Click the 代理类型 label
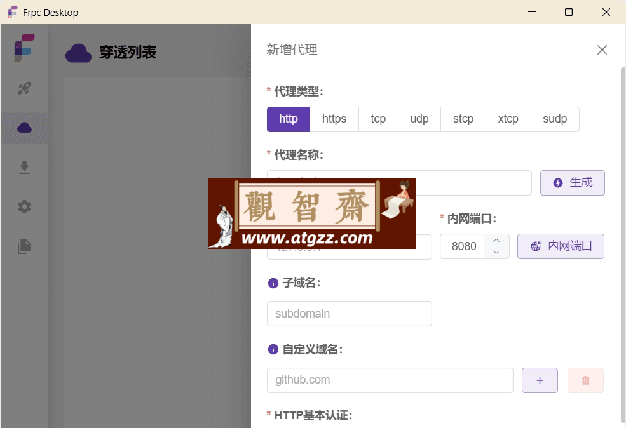Viewport: 626px width, 428px height. point(298,91)
